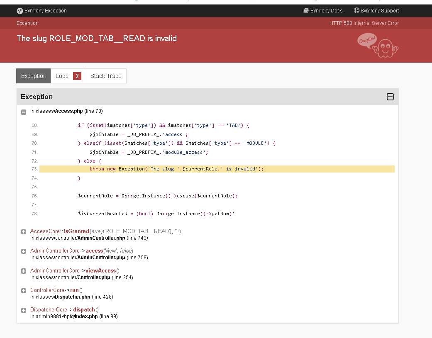Click the Symfony Exception header title
432x338 pixels.
coord(46,11)
